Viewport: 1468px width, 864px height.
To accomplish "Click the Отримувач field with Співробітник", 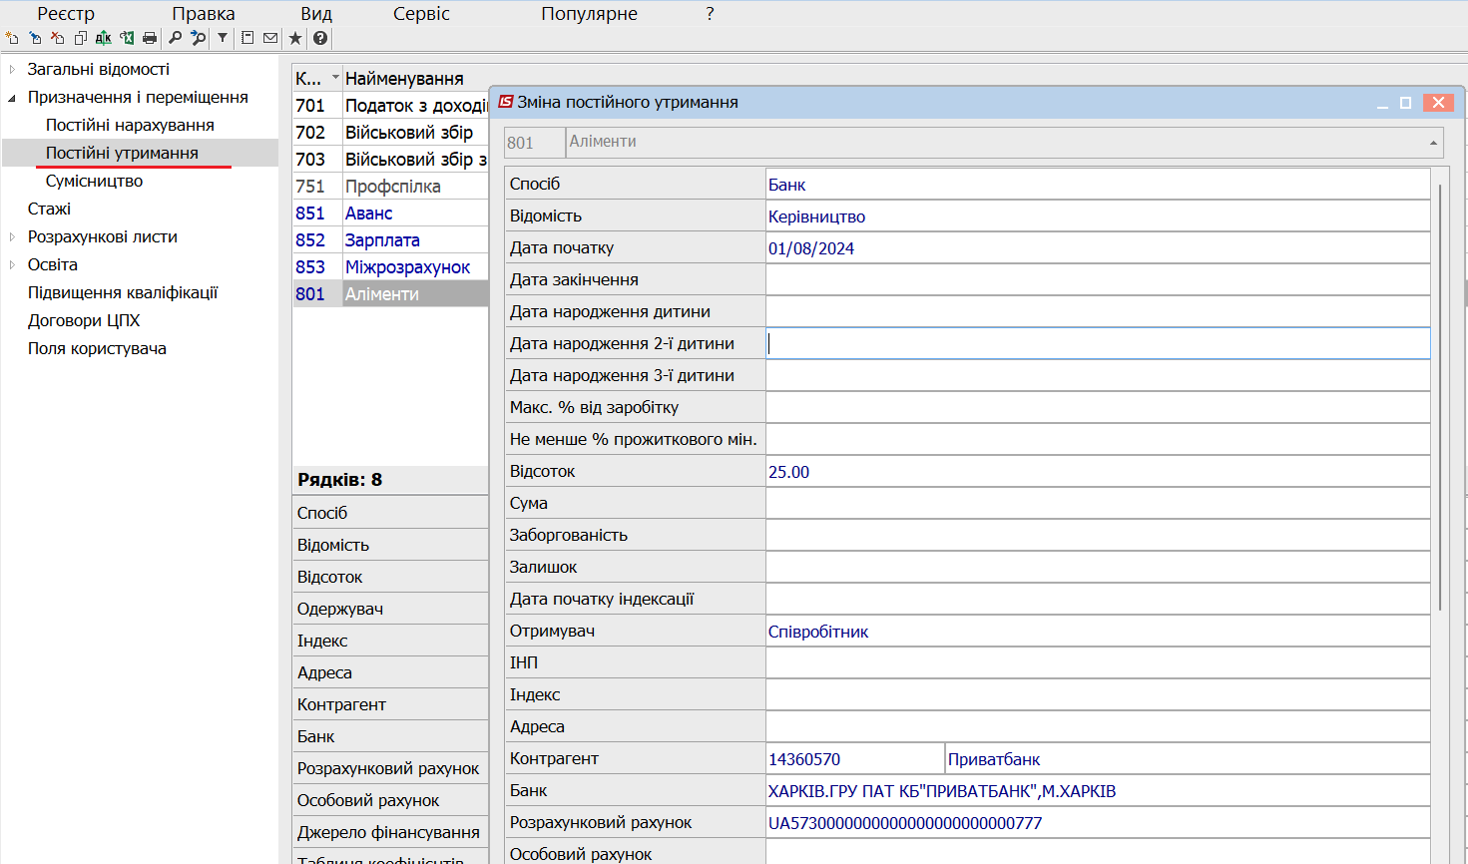I will pyautogui.click(x=1098, y=631).
